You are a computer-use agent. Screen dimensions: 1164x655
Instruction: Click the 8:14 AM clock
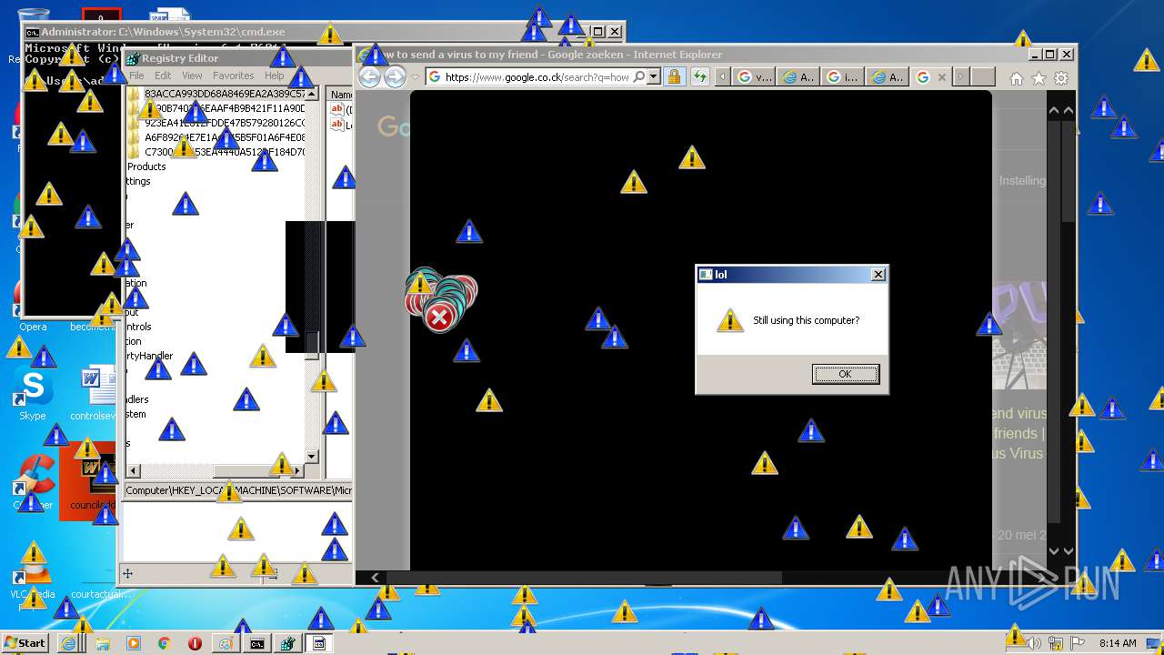[1118, 643]
